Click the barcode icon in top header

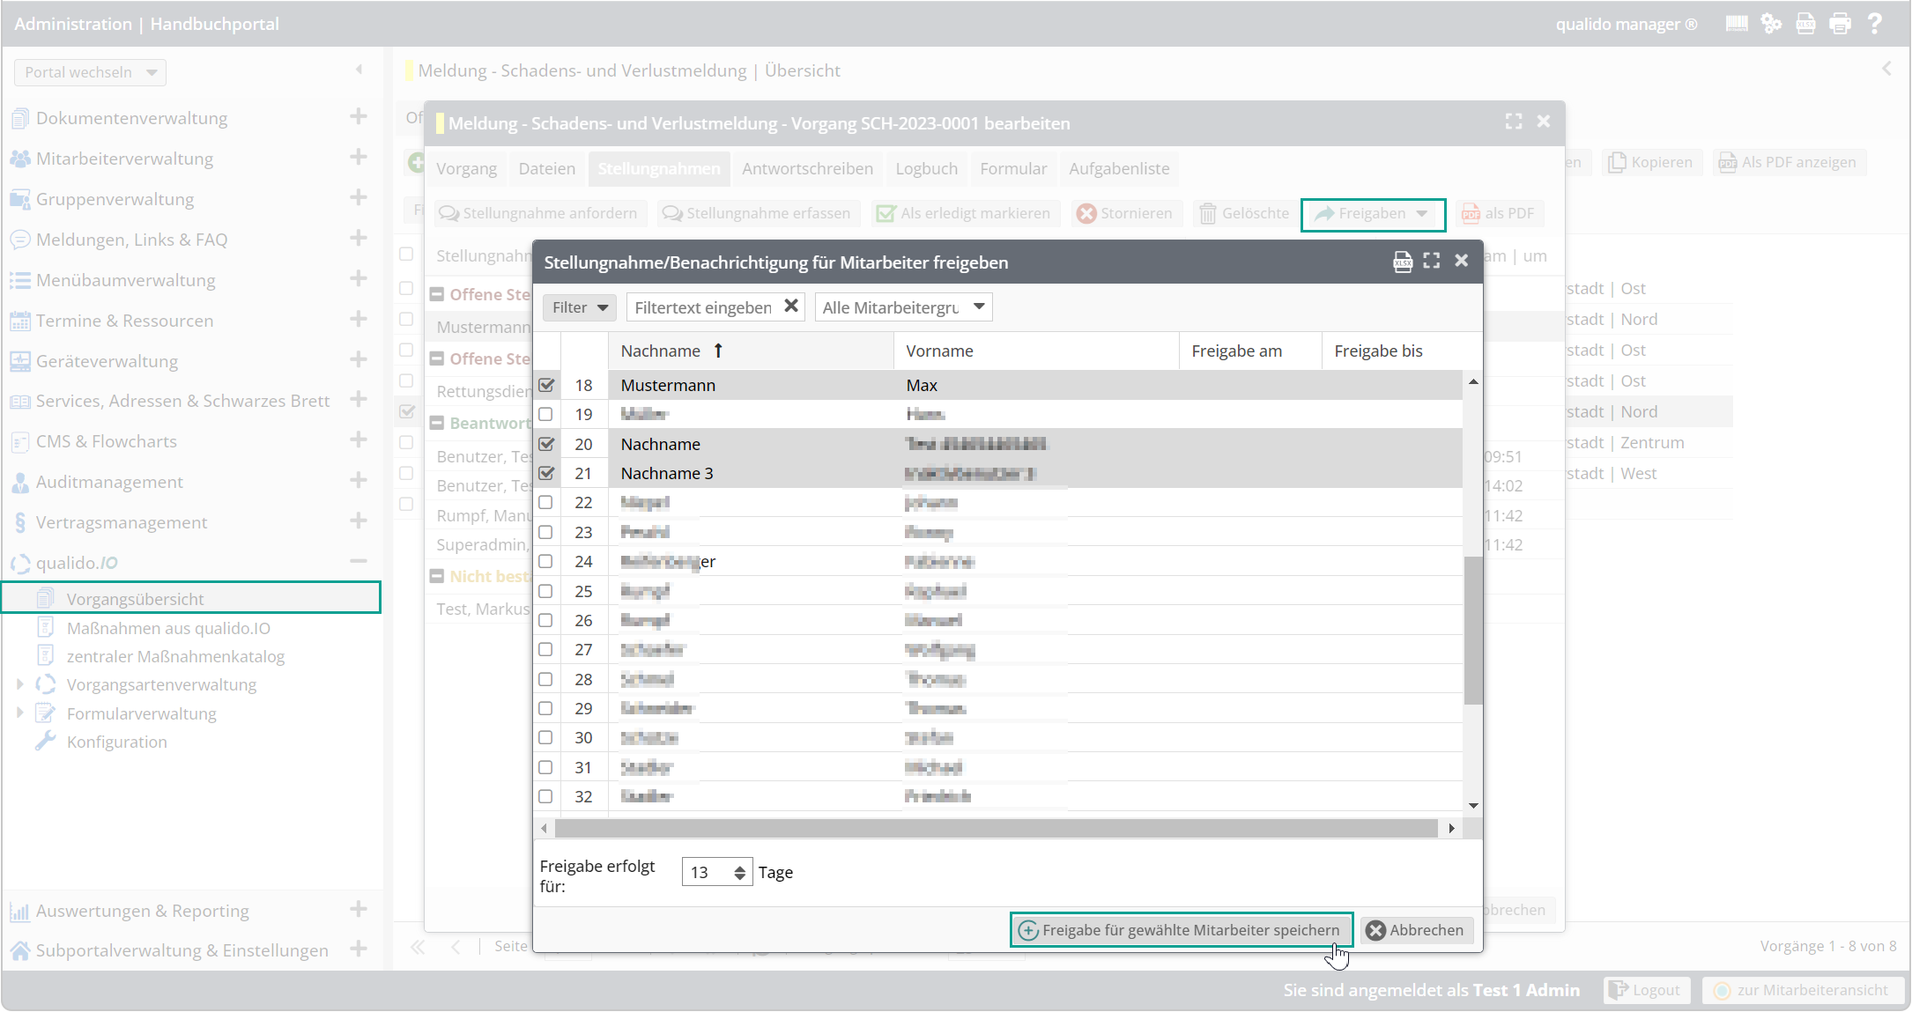tap(1736, 24)
